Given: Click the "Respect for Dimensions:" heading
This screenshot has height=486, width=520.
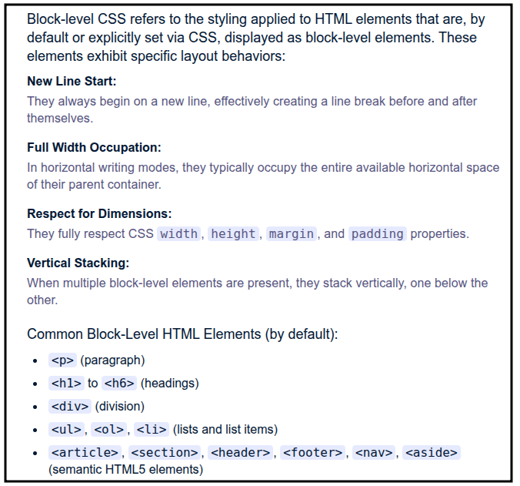Looking at the screenshot, I should [99, 213].
